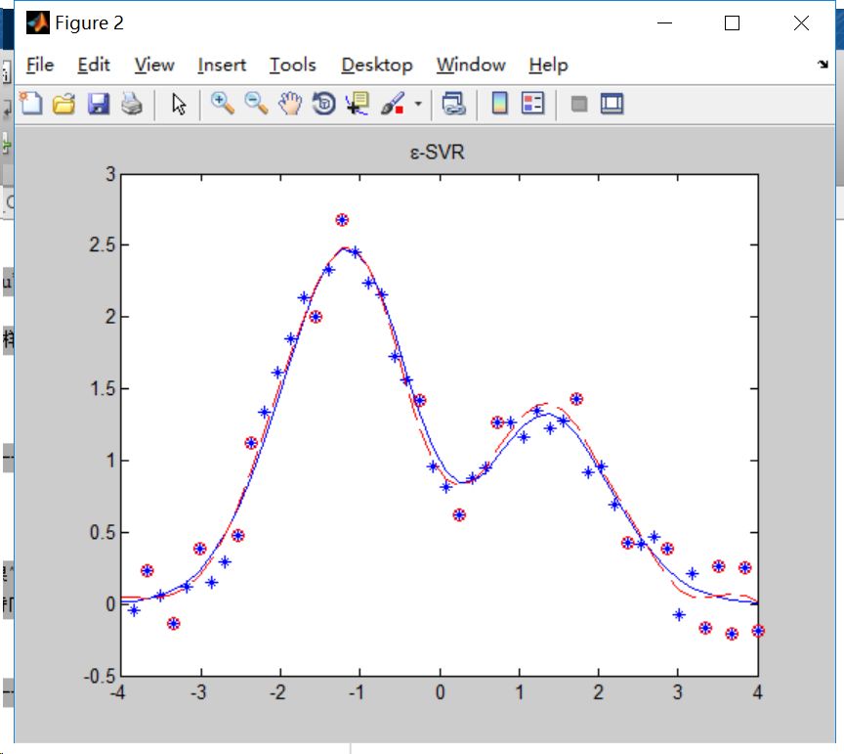This screenshot has height=754, width=844.
Task: Save the figure with the disk icon
Action: pos(98,103)
